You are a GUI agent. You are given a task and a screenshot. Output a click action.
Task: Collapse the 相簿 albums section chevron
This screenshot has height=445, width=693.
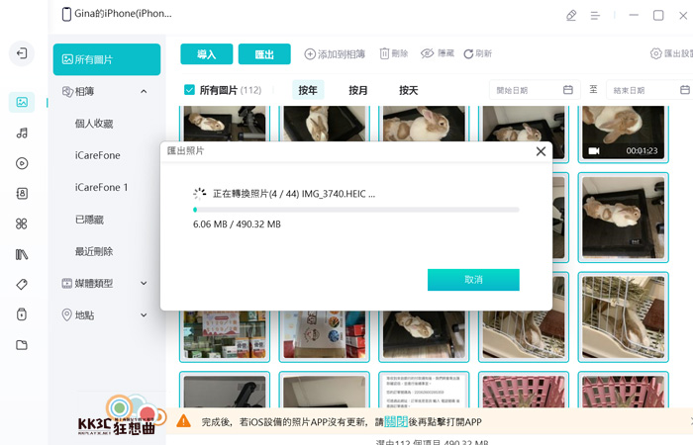coord(144,91)
